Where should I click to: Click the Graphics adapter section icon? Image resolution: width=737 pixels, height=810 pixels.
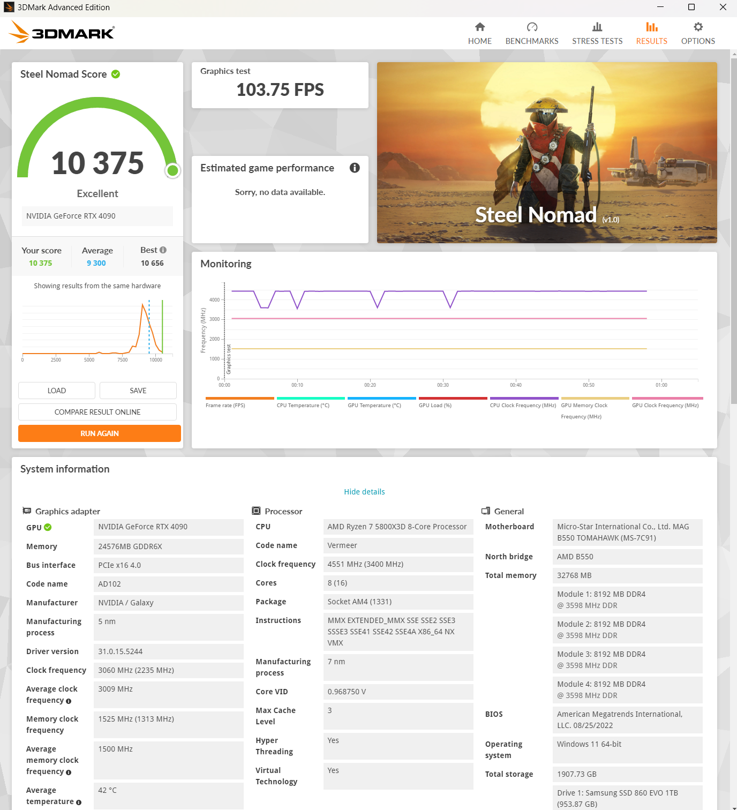coord(27,511)
